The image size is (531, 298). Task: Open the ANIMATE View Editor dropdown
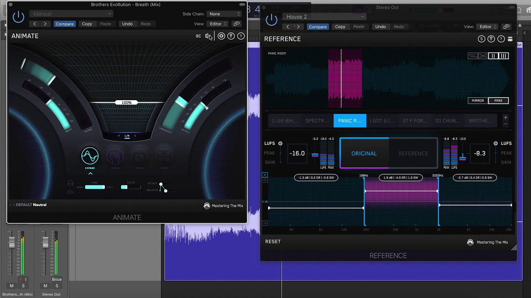point(218,24)
